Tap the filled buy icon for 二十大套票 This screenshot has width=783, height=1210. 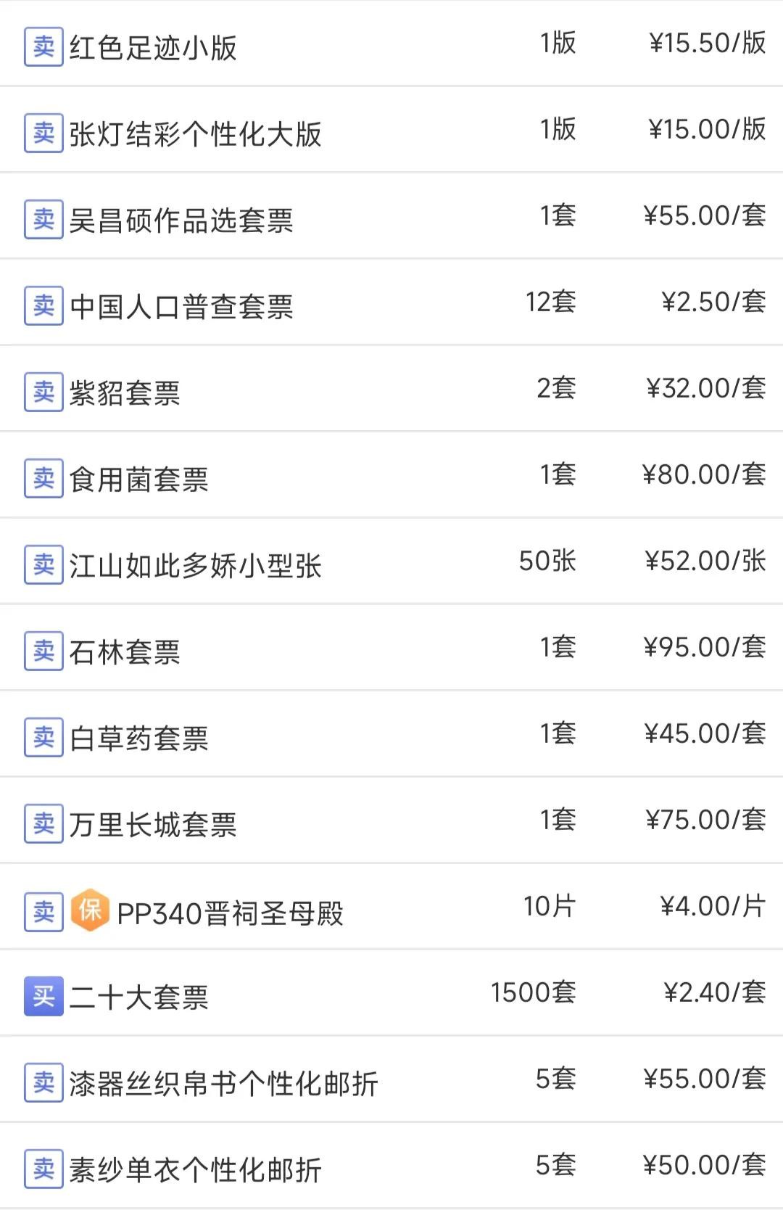tap(43, 997)
